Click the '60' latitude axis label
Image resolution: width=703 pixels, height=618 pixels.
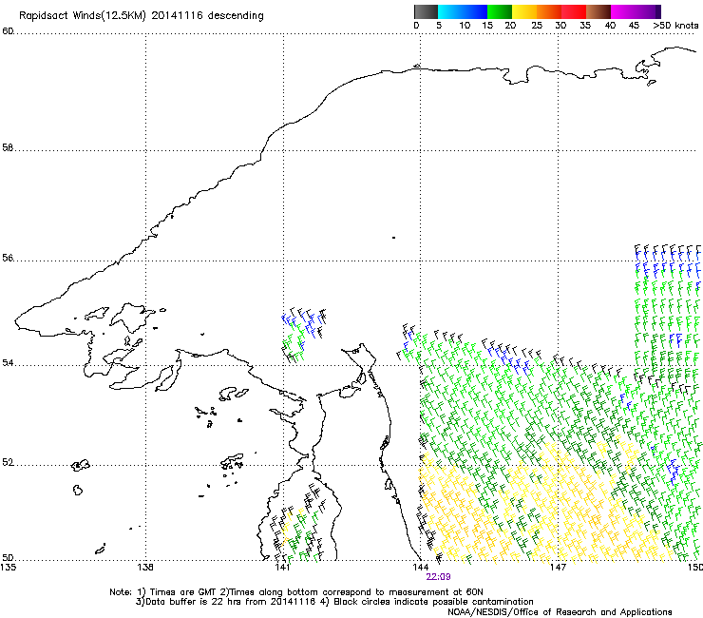point(8,31)
